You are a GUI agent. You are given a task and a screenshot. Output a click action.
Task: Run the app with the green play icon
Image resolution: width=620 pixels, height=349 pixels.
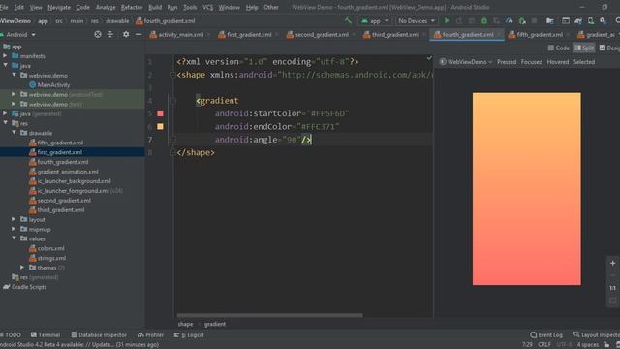(447, 20)
